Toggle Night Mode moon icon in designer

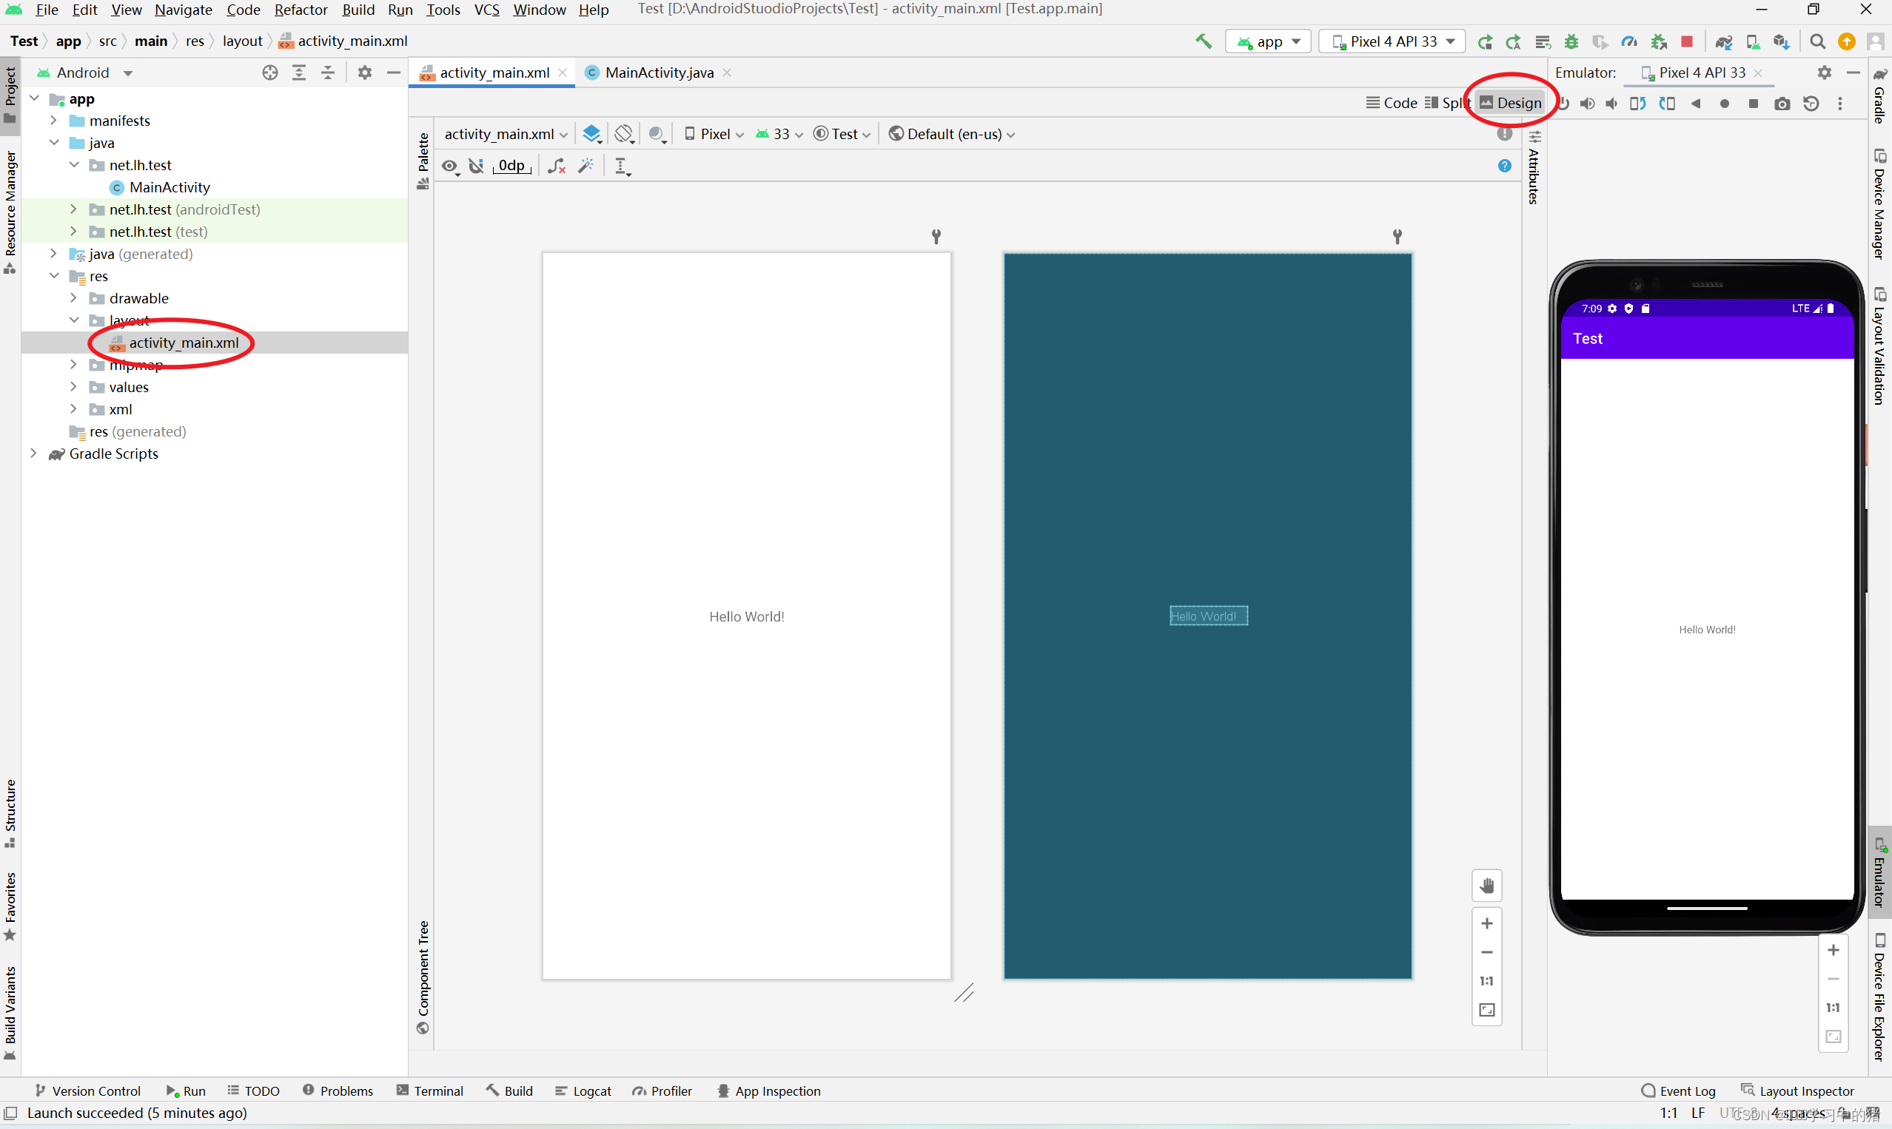[x=657, y=134]
